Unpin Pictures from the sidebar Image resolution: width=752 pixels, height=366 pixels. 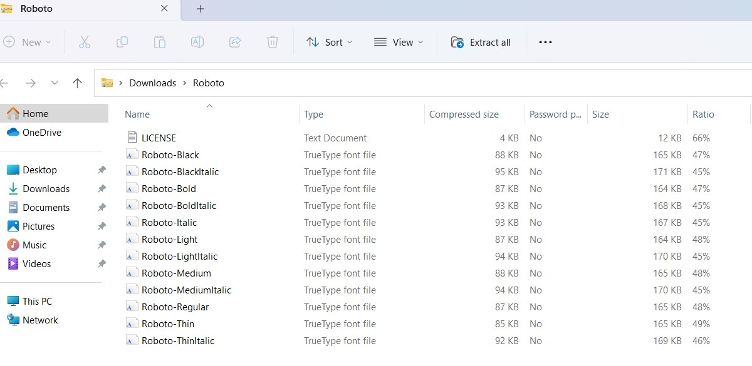tap(101, 226)
